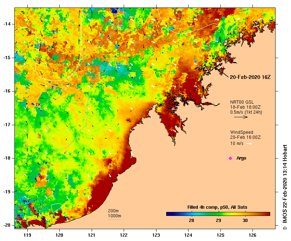Screen dimensions: 291x241
Task: Click the '28' value on color scale
Action: pyautogui.click(x=191, y=221)
